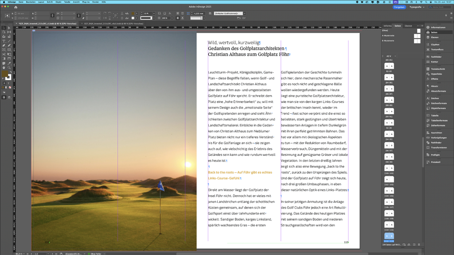This screenshot has height=255, width=454.
Task: Activate the Hand tool
Action: pyautogui.click(x=4, y=67)
